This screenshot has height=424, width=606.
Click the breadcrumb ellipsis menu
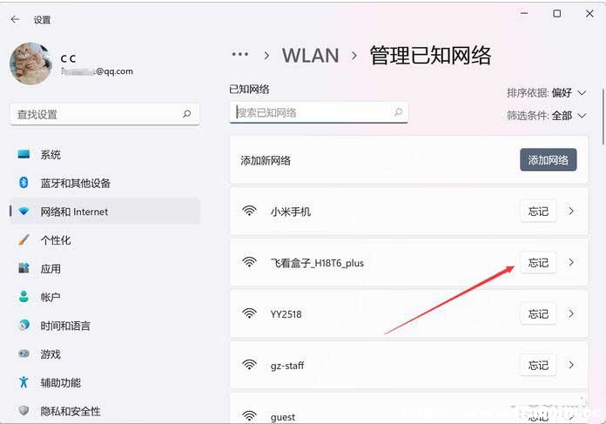tap(240, 55)
